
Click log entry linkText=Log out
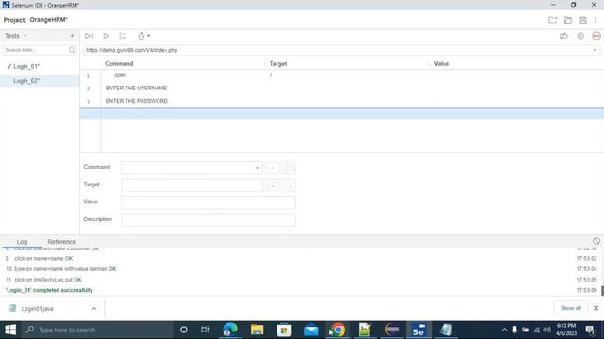click(43, 280)
